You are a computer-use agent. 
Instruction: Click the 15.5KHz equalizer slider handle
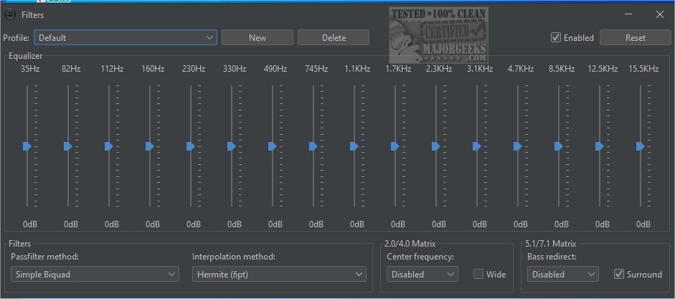point(641,146)
